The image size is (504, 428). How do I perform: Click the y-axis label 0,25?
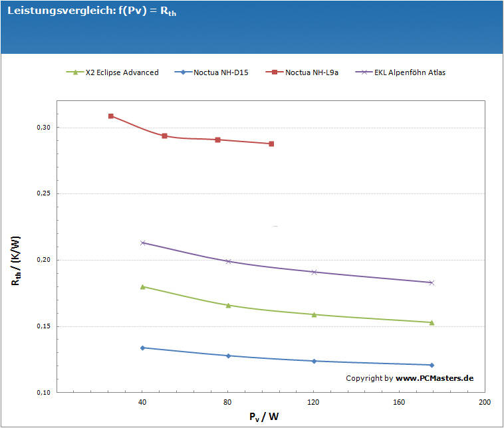click(44, 193)
